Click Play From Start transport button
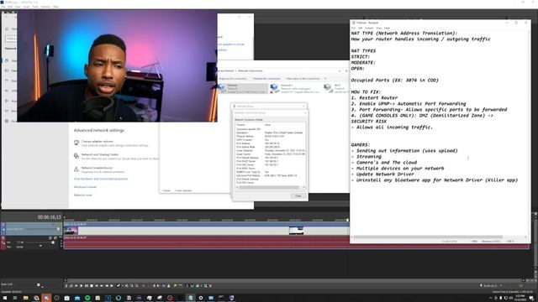This screenshot has height=302, width=538. click(76, 285)
